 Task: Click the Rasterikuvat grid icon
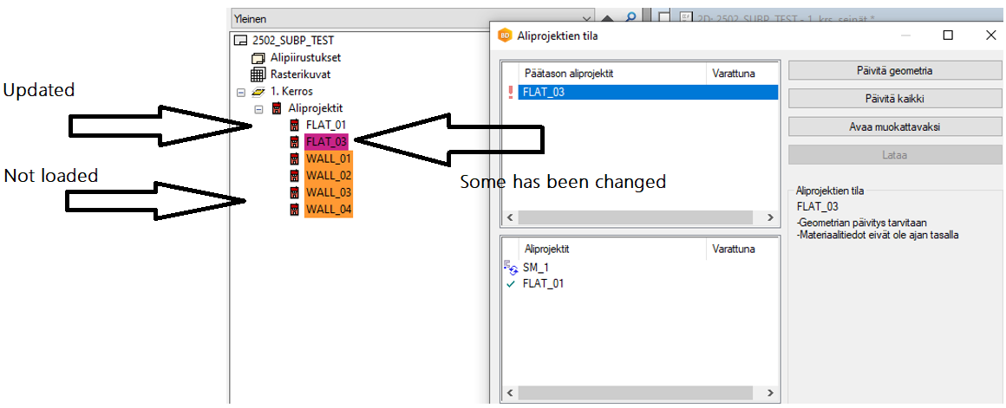(x=258, y=74)
